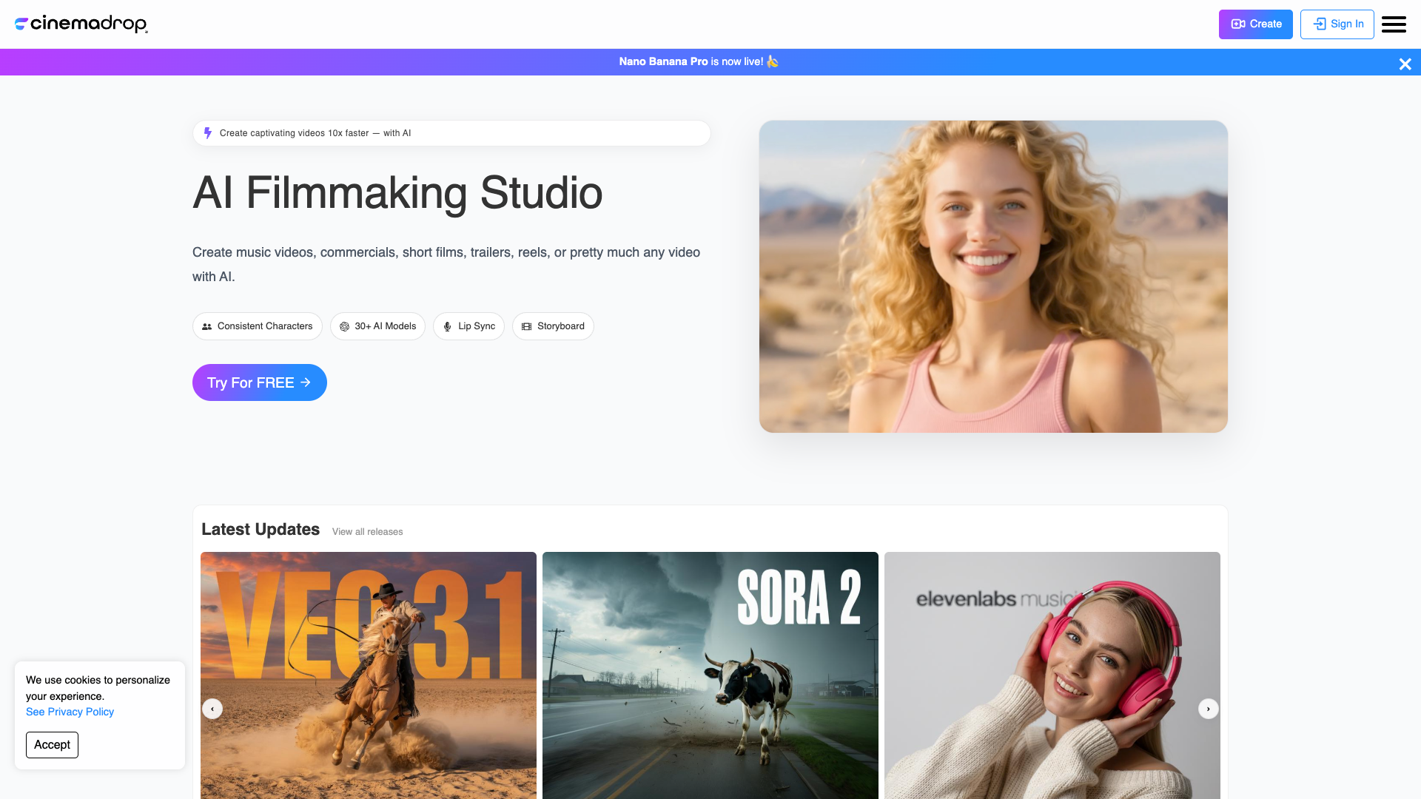
Task: Accept the cookies notice
Action: coord(52,745)
